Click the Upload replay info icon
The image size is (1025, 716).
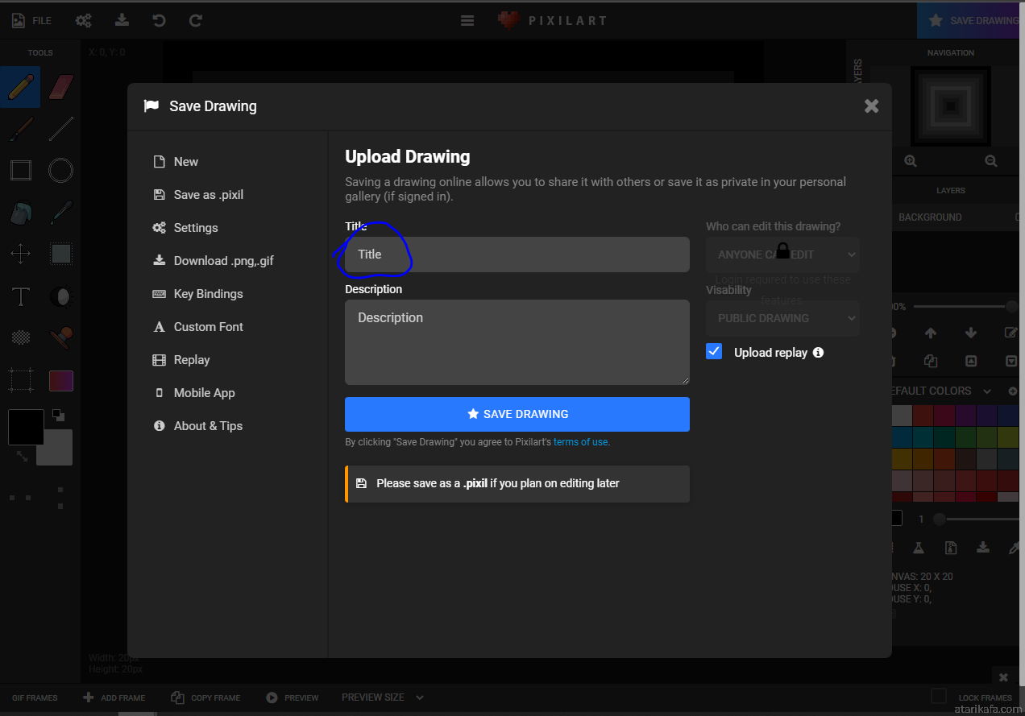coord(818,353)
